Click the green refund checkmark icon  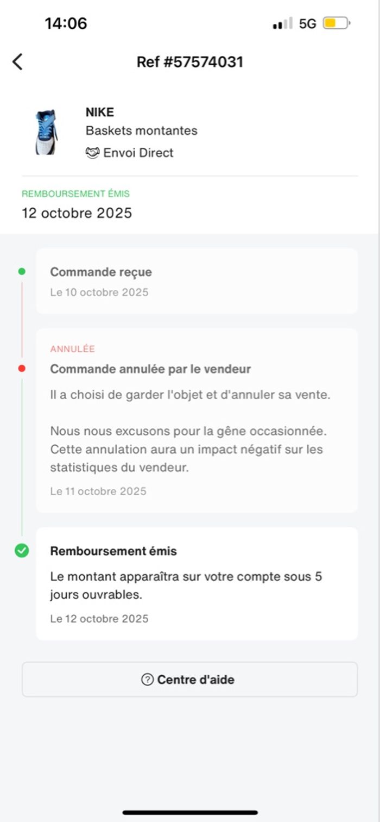coord(22,551)
